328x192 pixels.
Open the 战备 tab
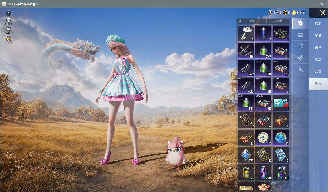(318, 72)
